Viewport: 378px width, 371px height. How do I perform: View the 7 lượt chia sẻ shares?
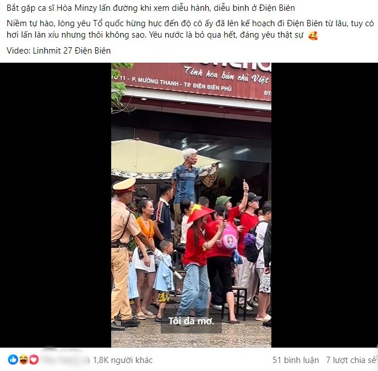[351, 360]
